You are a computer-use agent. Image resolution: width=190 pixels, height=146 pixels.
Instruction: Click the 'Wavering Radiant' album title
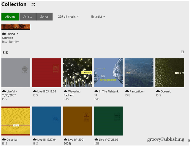pyautogui.click(x=72, y=93)
